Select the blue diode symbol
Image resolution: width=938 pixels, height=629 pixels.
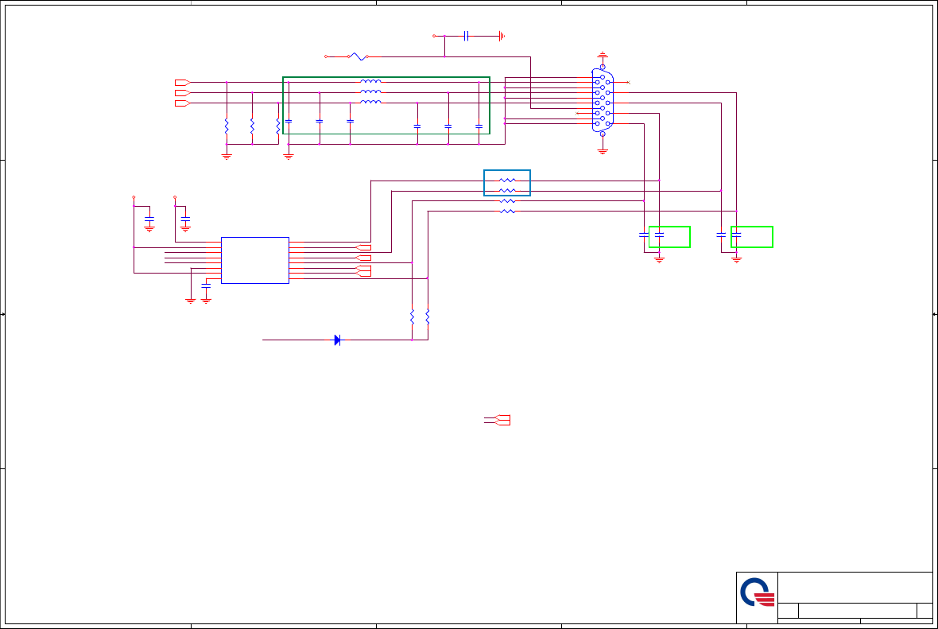tap(337, 340)
